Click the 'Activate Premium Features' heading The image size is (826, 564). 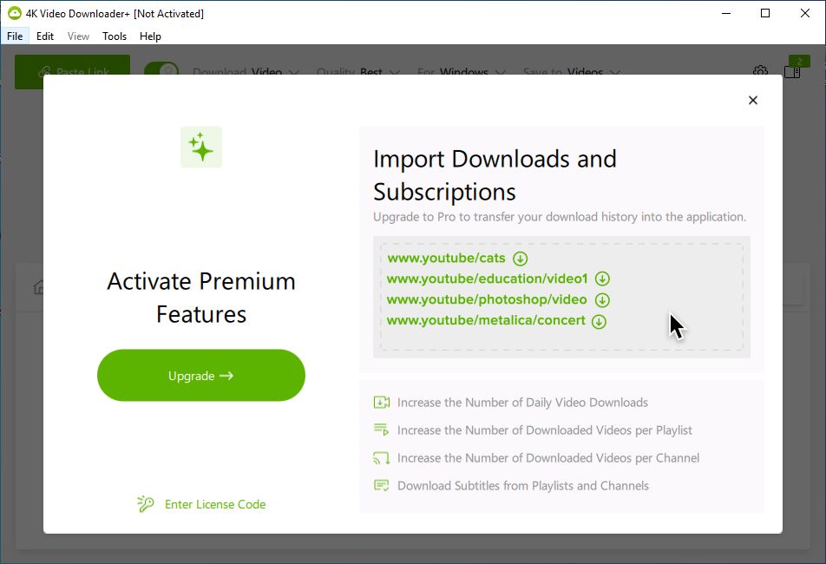point(201,298)
